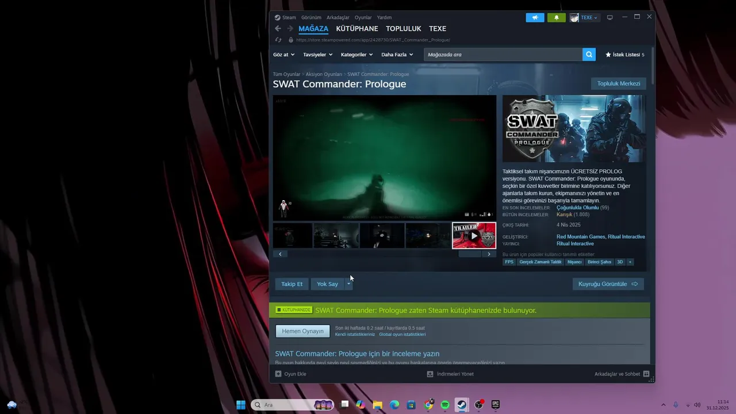Image resolution: width=736 pixels, height=414 pixels.
Task: Click the volume speaker icon in tray
Action: click(x=697, y=405)
